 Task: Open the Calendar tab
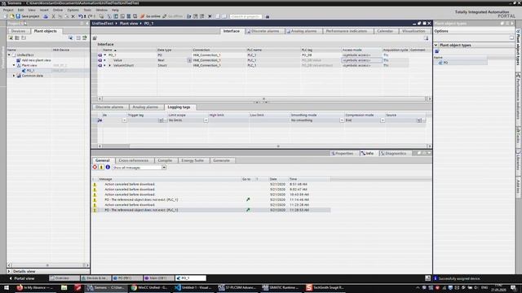tap(385, 31)
